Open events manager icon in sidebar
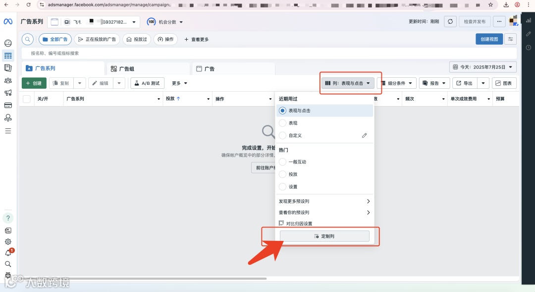The image size is (535, 292). (x=8, y=118)
